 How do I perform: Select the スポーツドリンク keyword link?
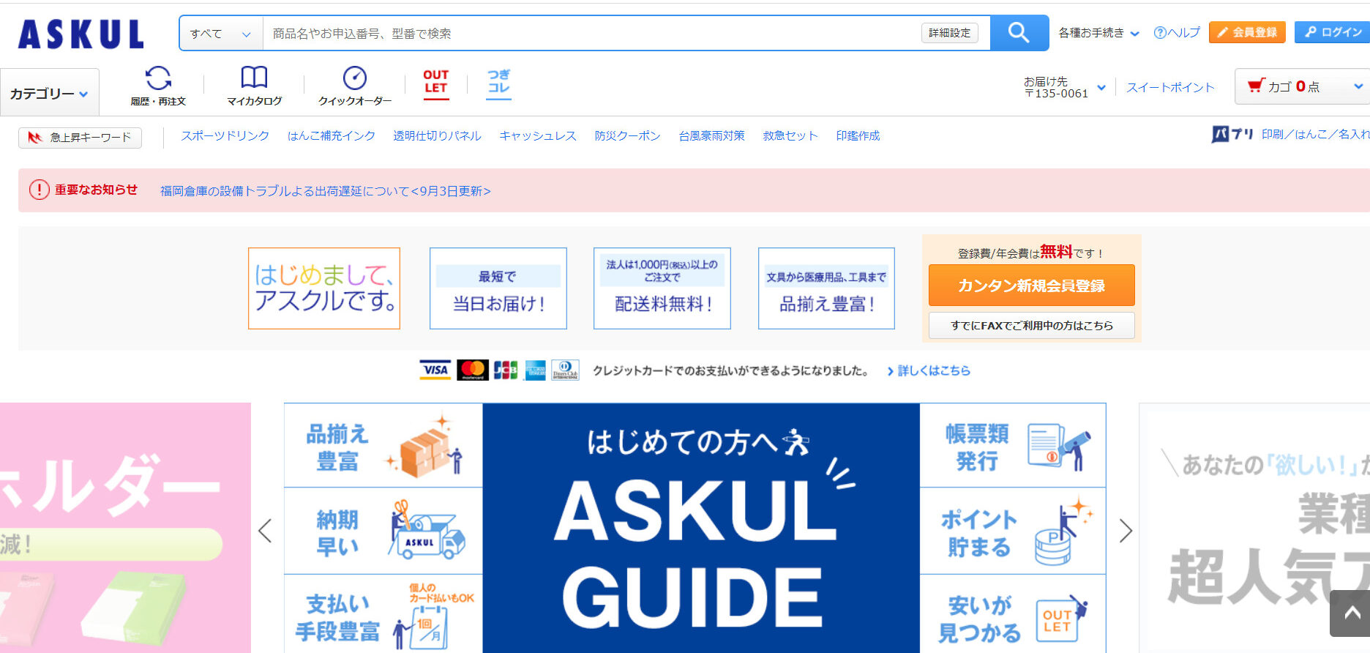225,136
